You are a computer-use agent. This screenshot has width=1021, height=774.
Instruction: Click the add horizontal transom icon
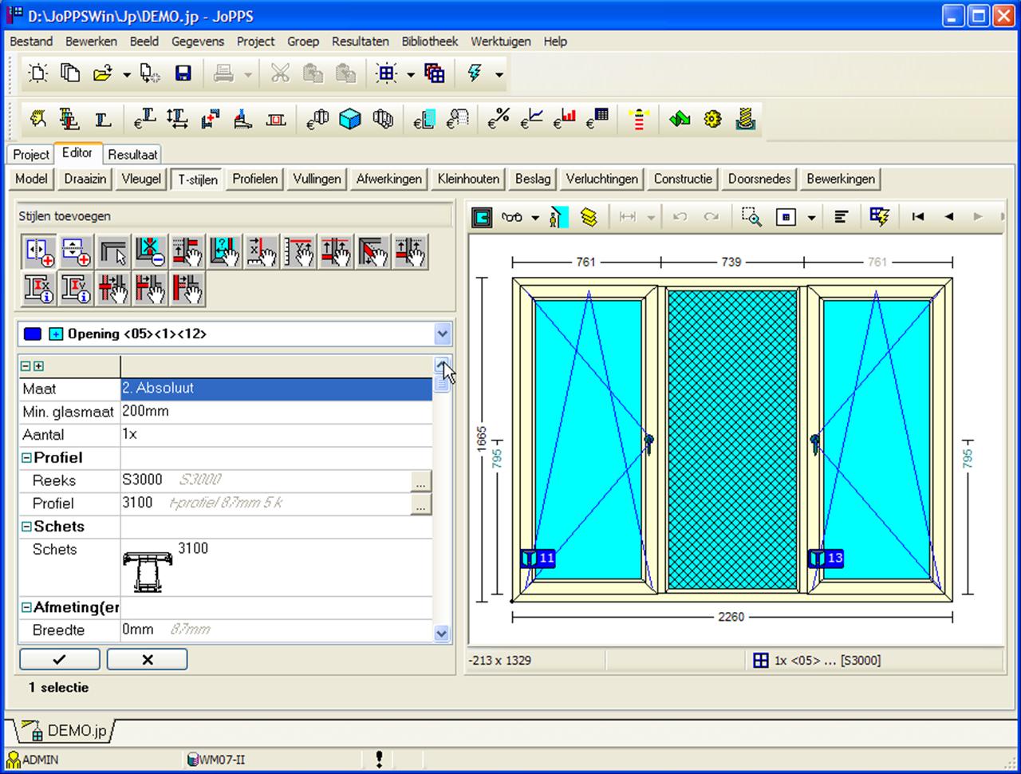pyautogui.click(x=77, y=252)
